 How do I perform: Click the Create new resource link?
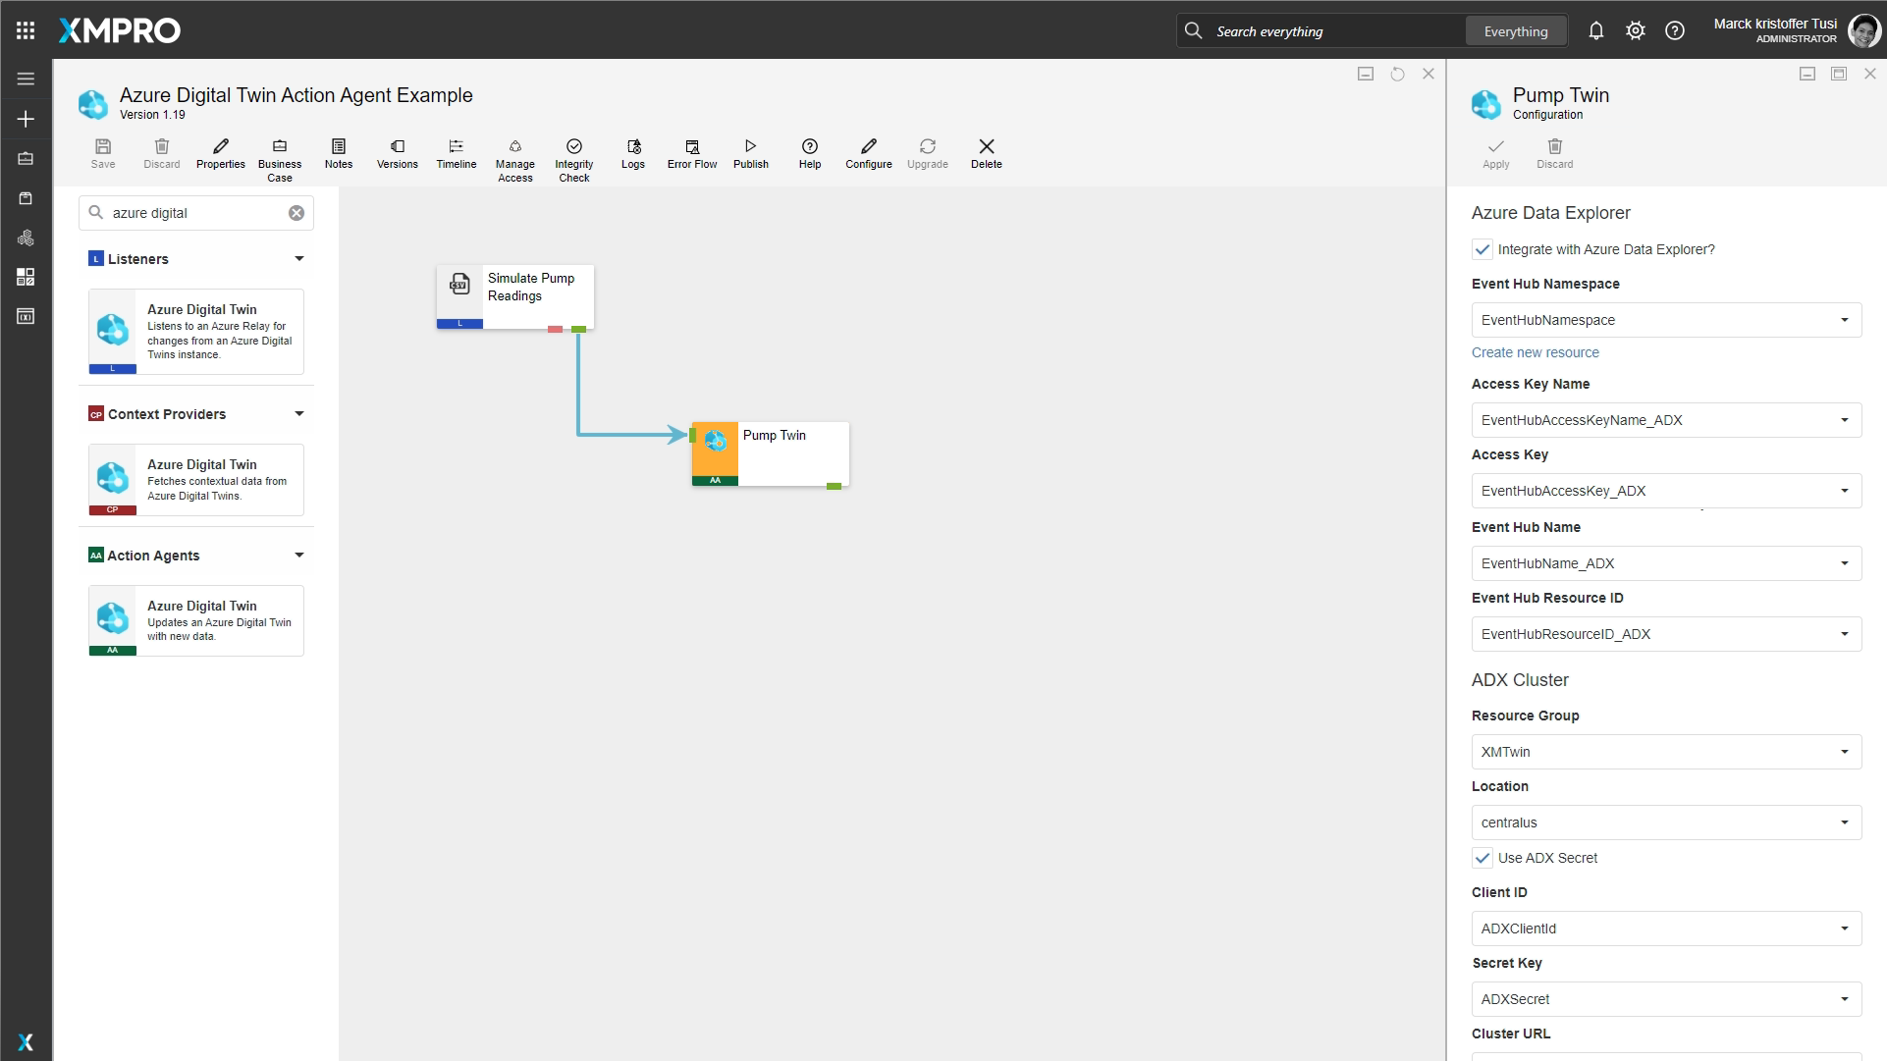click(x=1535, y=352)
